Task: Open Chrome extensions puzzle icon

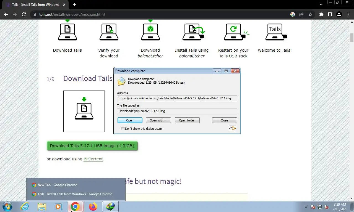Action: [x=321, y=14]
